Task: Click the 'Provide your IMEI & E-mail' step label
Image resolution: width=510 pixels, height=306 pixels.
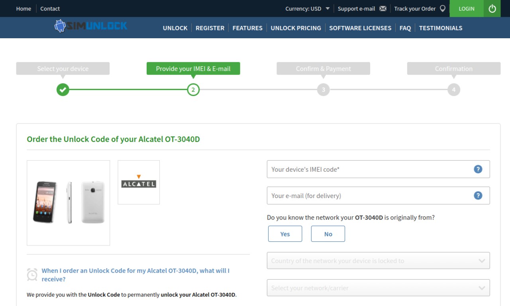Action: click(x=193, y=69)
